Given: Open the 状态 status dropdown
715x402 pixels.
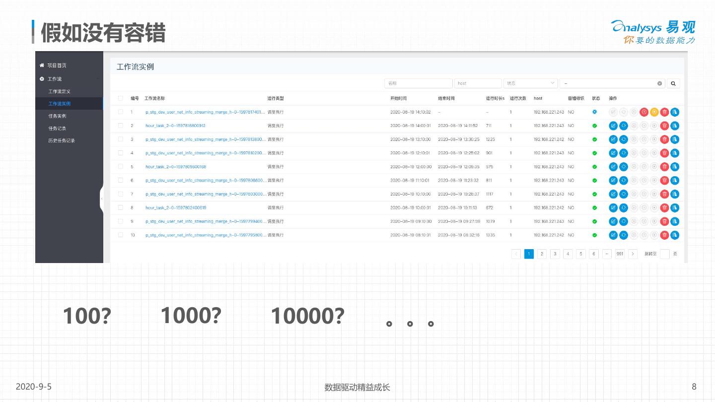Looking at the screenshot, I should point(530,84).
